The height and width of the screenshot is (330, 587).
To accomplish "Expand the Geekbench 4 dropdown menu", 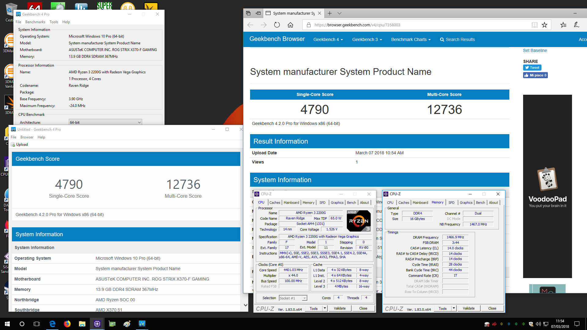I will 328,39.
